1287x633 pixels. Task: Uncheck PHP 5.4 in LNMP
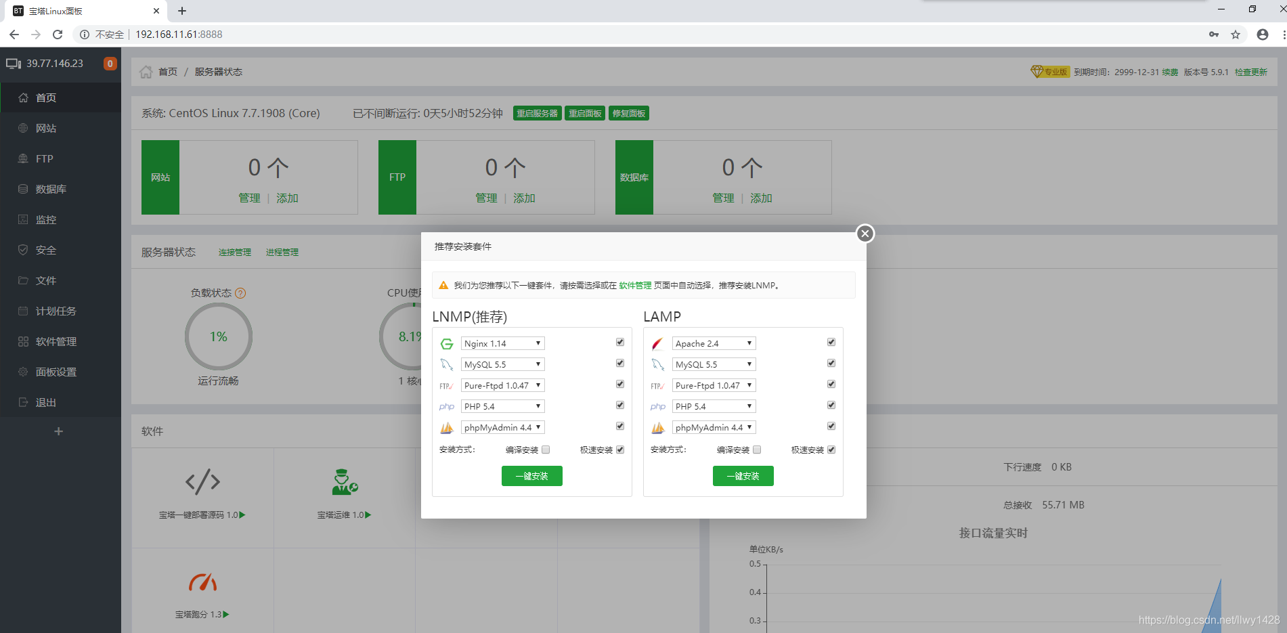(x=620, y=406)
